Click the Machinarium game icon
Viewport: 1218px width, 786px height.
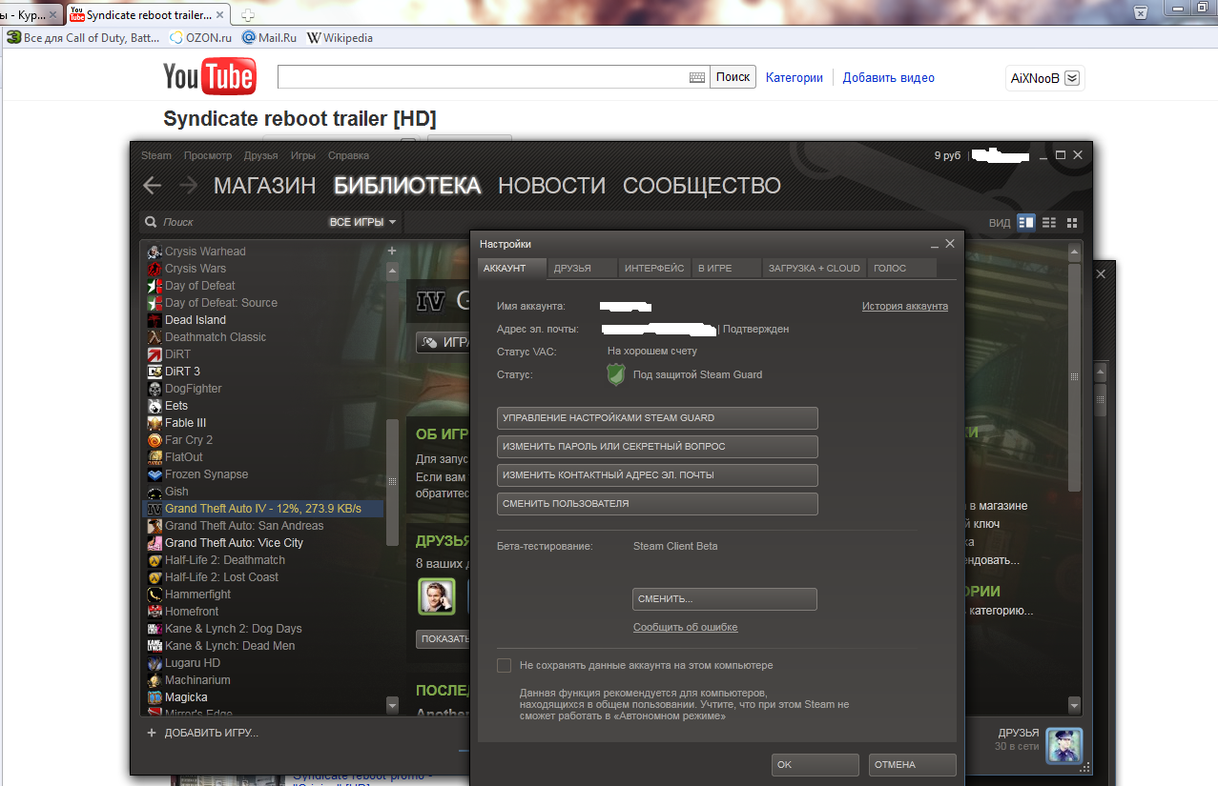155,680
